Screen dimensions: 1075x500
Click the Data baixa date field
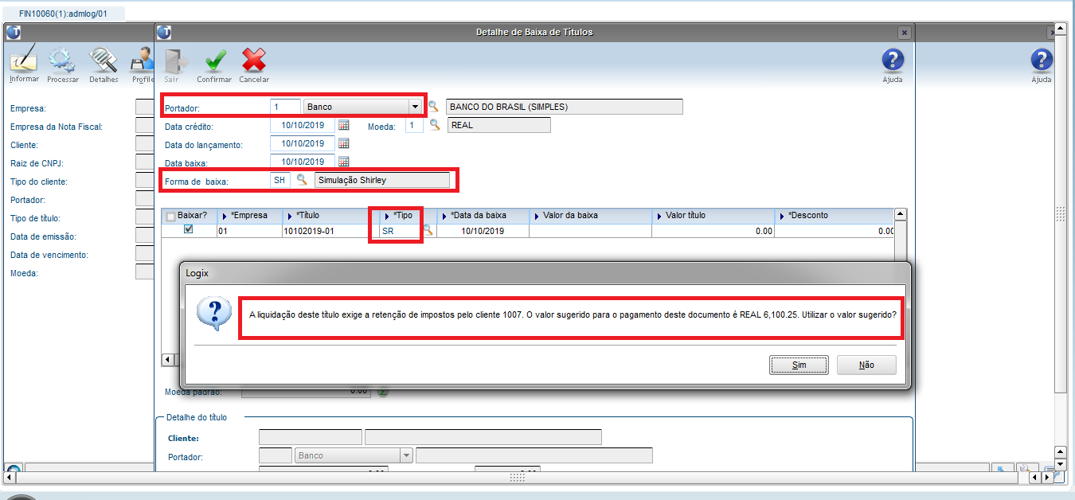(303, 162)
